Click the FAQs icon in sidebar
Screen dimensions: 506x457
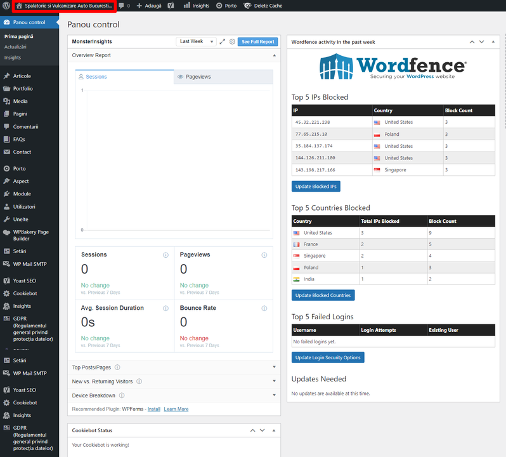pos(6,139)
